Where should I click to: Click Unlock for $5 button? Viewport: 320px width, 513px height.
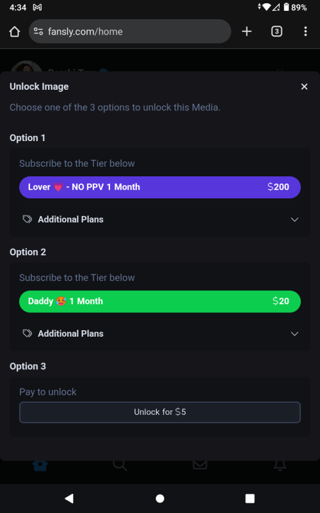(x=159, y=412)
